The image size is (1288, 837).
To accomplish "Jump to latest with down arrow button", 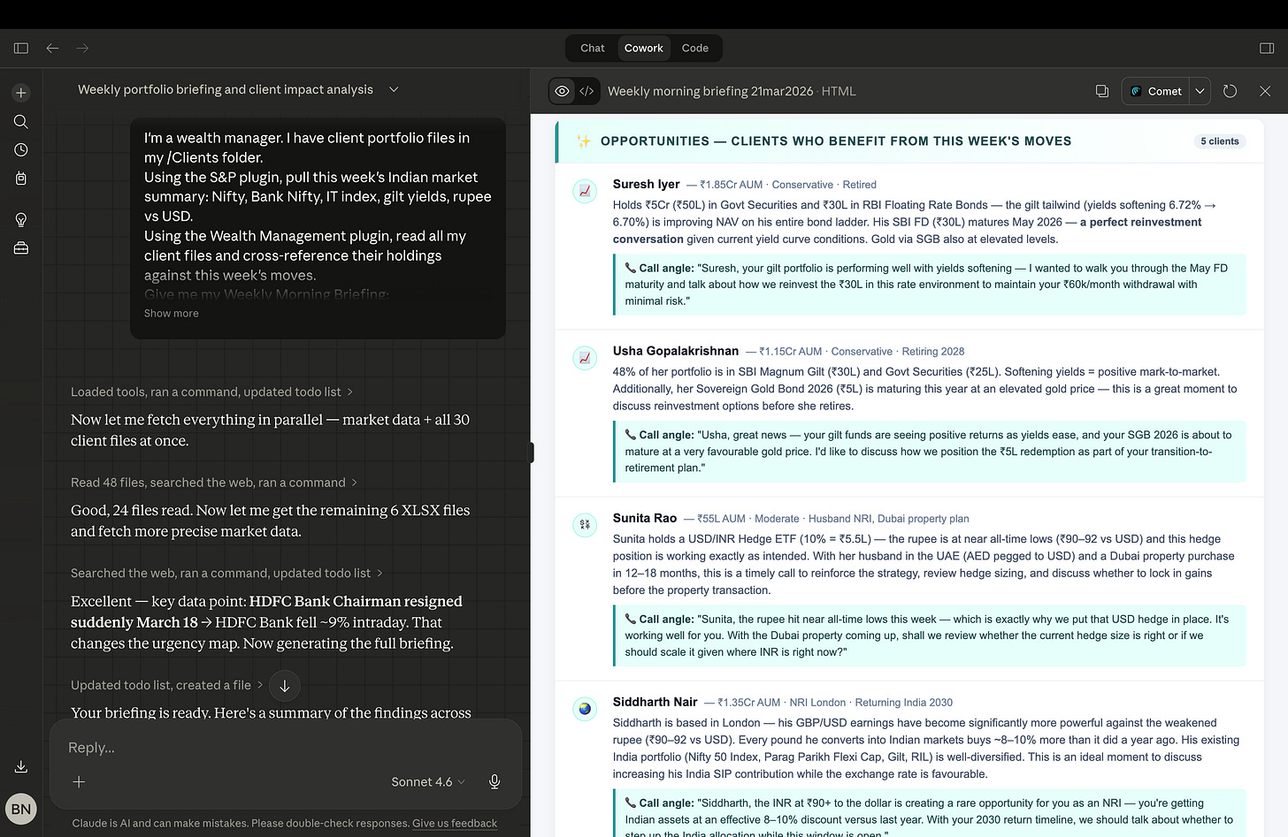I will coord(284,686).
